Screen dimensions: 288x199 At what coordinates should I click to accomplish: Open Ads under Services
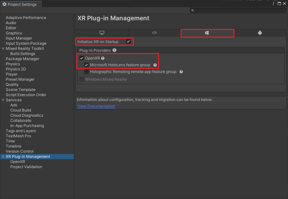tap(14, 105)
